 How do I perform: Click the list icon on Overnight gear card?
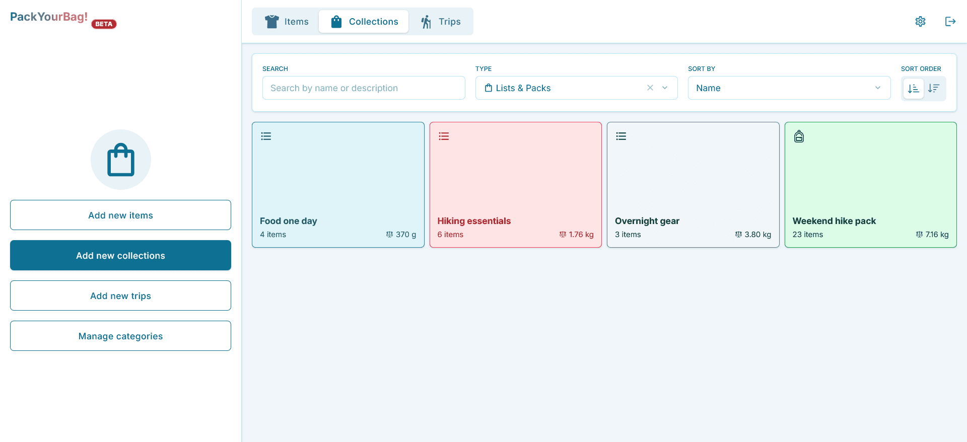coord(621,136)
